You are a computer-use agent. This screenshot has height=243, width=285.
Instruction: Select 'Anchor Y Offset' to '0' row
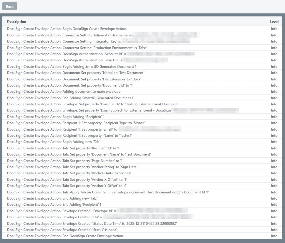pyautogui.click(x=142, y=186)
